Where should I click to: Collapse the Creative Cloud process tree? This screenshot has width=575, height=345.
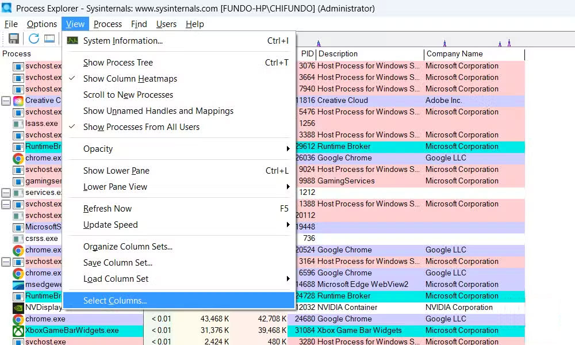pyautogui.click(x=5, y=101)
